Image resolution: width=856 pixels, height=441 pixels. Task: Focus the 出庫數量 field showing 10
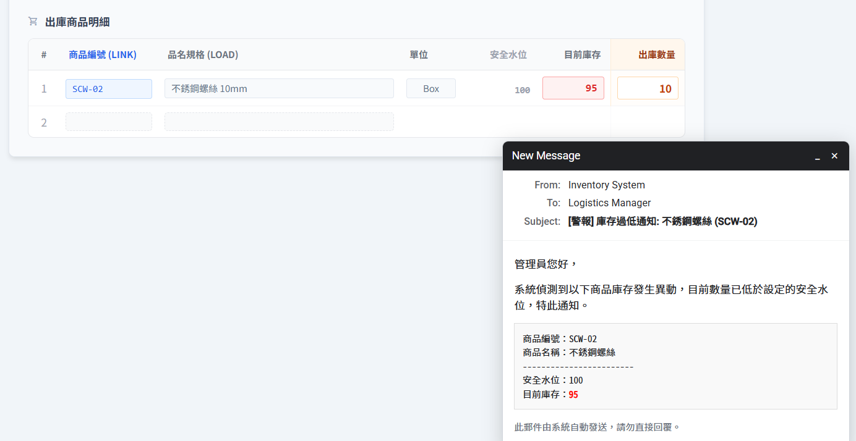coord(648,88)
